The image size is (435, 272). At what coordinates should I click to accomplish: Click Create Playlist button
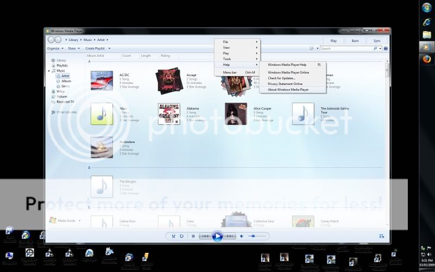(x=95, y=48)
